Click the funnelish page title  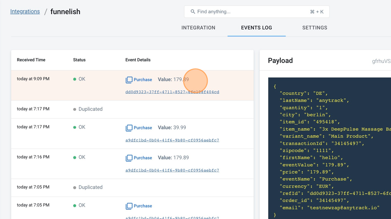(x=65, y=12)
